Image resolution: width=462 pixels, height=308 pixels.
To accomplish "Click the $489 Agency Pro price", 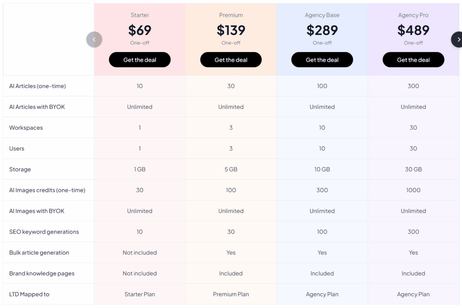I will [x=413, y=30].
